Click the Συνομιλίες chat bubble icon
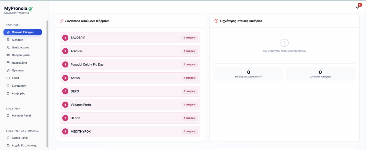Image resolution: width=366 pixels, height=150 pixels. coord(8,86)
